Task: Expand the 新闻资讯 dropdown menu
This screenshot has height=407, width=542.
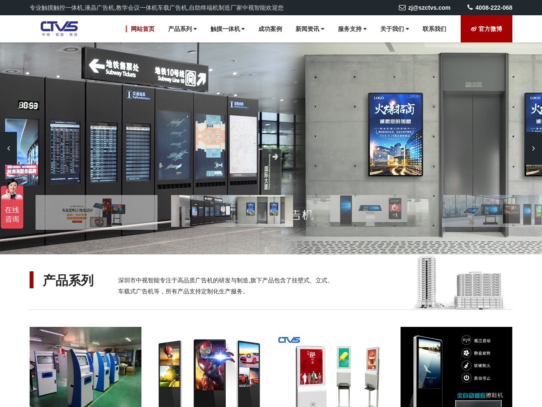Action: click(x=310, y=29)
